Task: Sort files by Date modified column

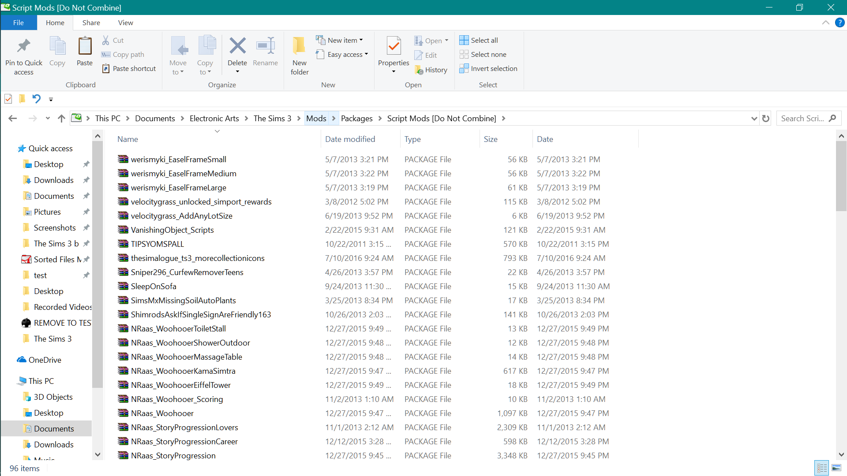Action: coord(360,139)
